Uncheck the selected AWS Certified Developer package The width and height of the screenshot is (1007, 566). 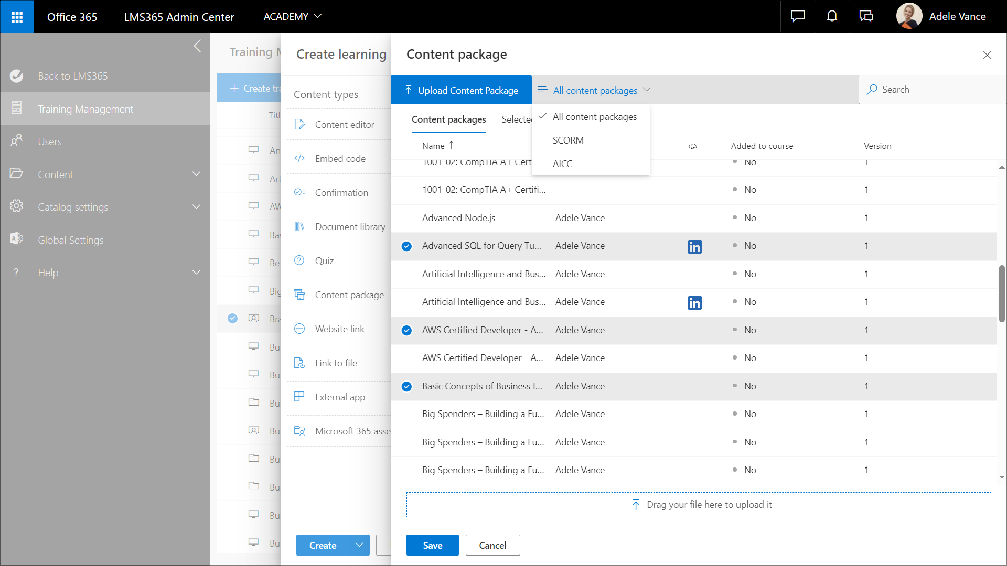click(x=406, y=330)
